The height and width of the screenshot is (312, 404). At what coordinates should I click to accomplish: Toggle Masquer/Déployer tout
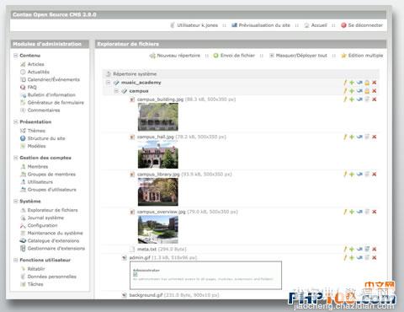click(298, 56)
